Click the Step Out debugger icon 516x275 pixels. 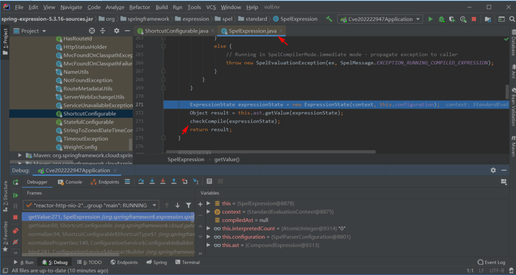pos(173,182)
